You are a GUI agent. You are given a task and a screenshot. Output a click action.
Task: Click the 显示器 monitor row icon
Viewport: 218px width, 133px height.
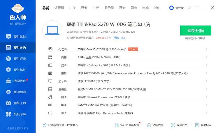[50, 81]
